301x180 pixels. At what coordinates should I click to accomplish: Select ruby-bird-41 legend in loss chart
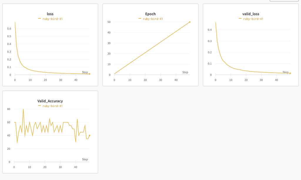click(x=53, y=19)
